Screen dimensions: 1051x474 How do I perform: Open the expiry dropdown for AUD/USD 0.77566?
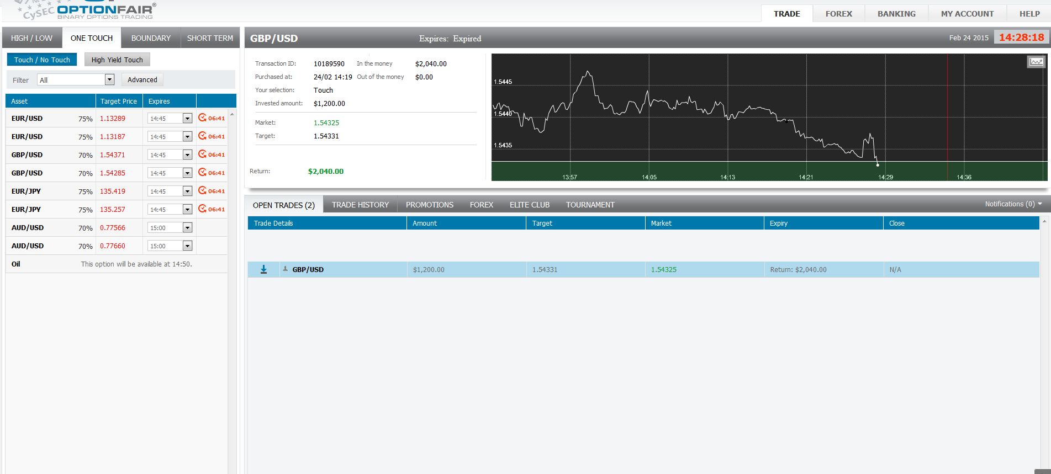pos(187,228)
